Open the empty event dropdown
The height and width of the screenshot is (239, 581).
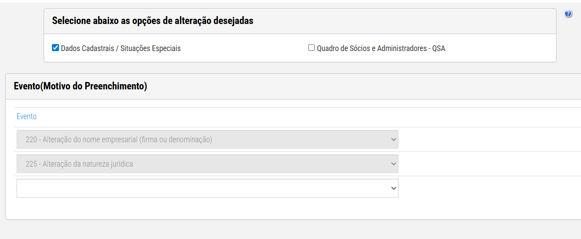click(207, 188)
